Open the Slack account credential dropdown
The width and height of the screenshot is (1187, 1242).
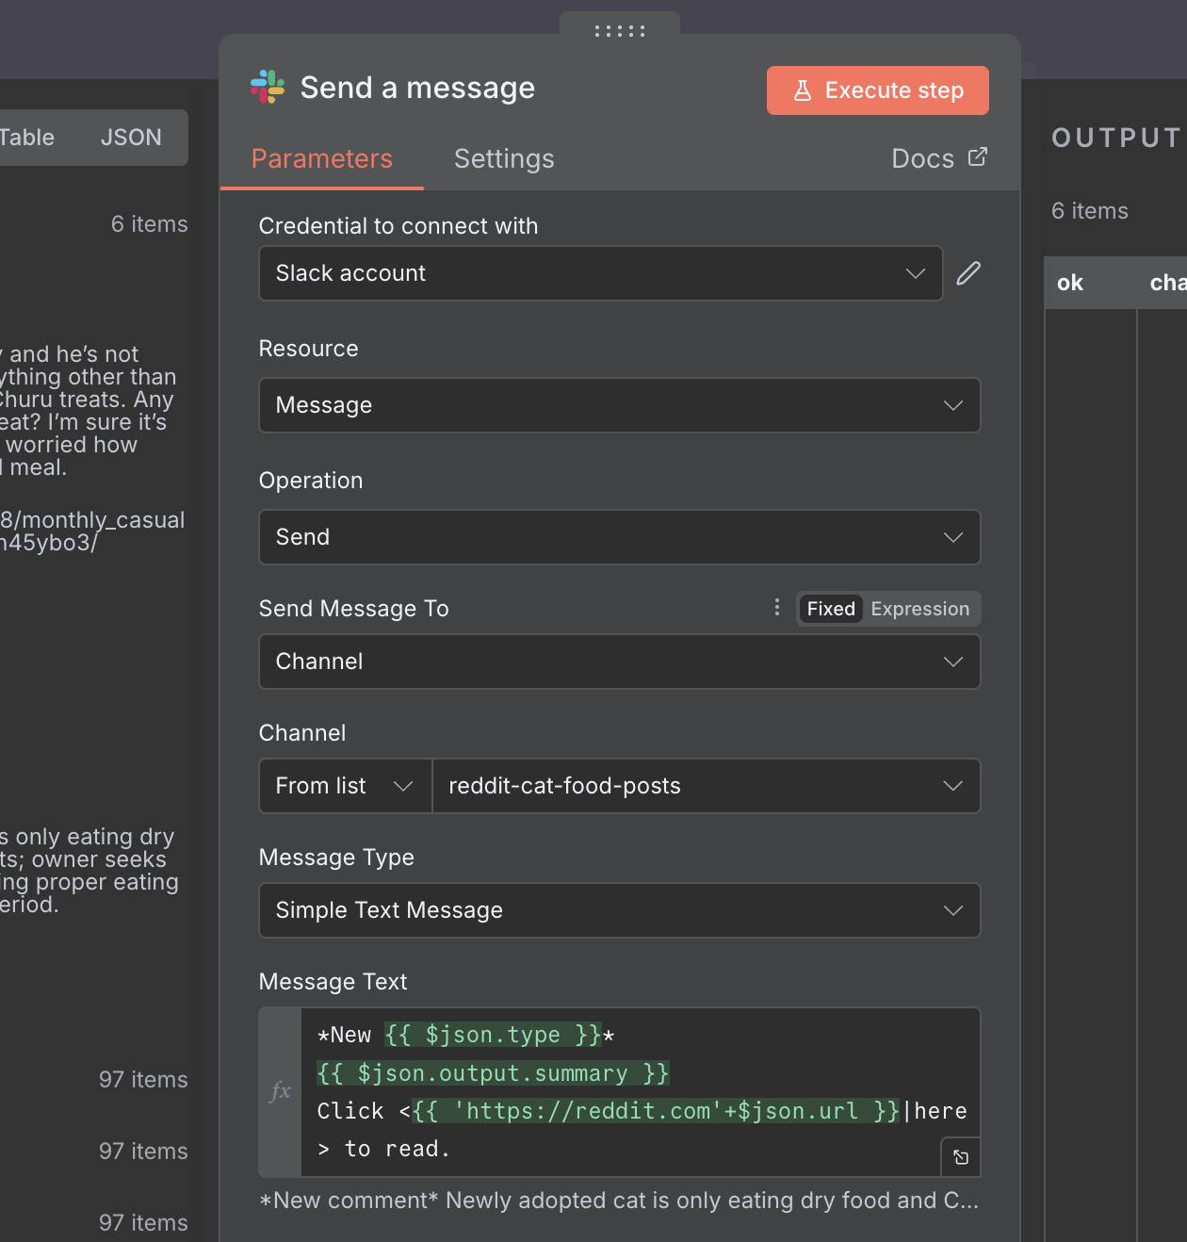point(600,273)
